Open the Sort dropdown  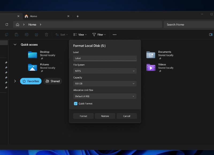62,35
